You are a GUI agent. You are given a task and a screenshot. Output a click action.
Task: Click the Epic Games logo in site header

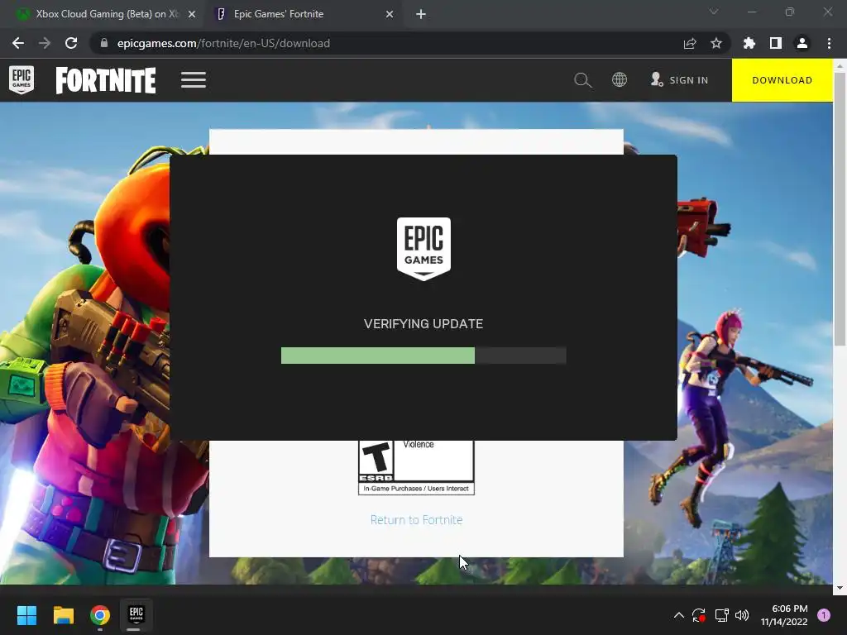point(22,80)
